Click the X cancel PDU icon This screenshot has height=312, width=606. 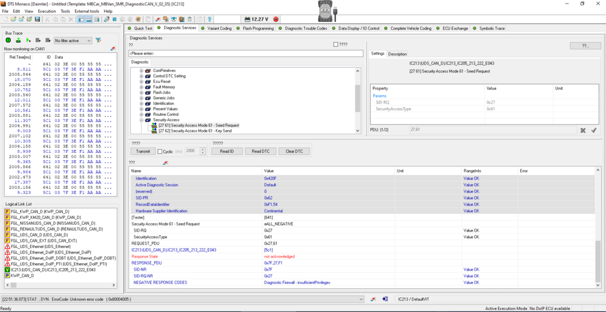click(583, 130)
